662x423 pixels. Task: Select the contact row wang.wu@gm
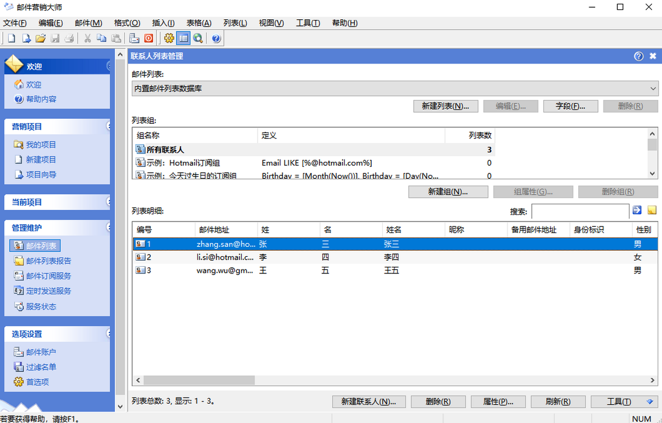(x=395, y=271)
